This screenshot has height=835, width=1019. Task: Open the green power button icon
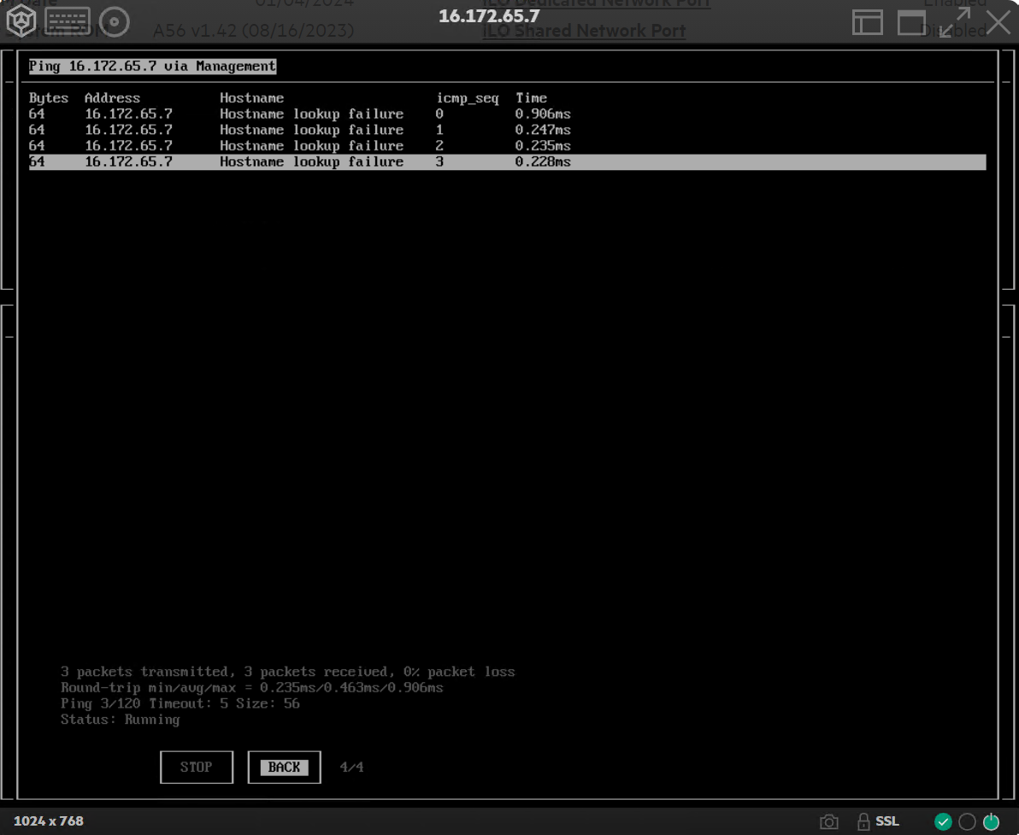[991, 821]
